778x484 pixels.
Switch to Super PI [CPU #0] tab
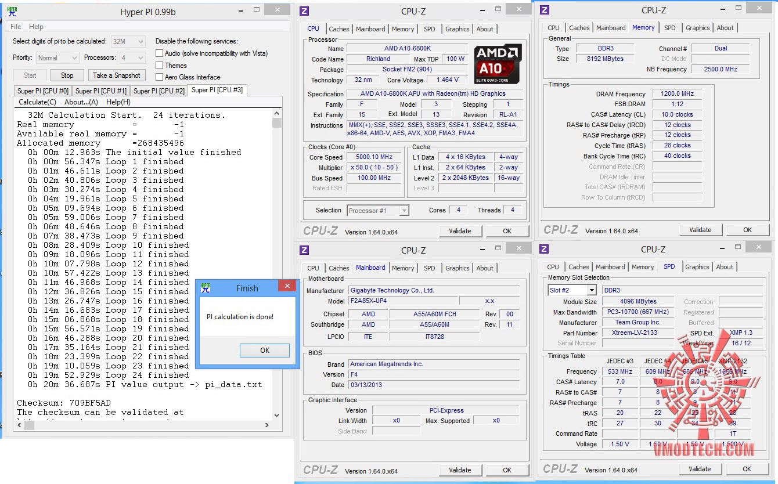43,91
